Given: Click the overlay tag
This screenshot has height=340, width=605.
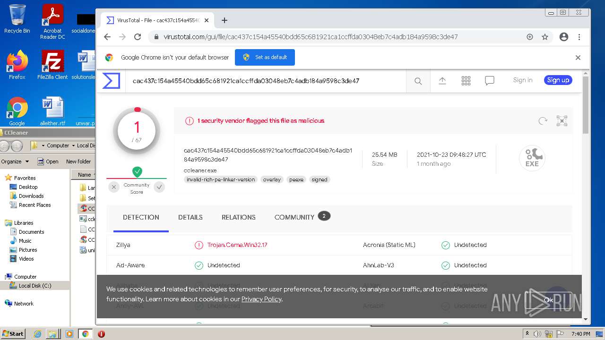Looking at the screenshot, I should pyautogui.click(x=272, y=179).
